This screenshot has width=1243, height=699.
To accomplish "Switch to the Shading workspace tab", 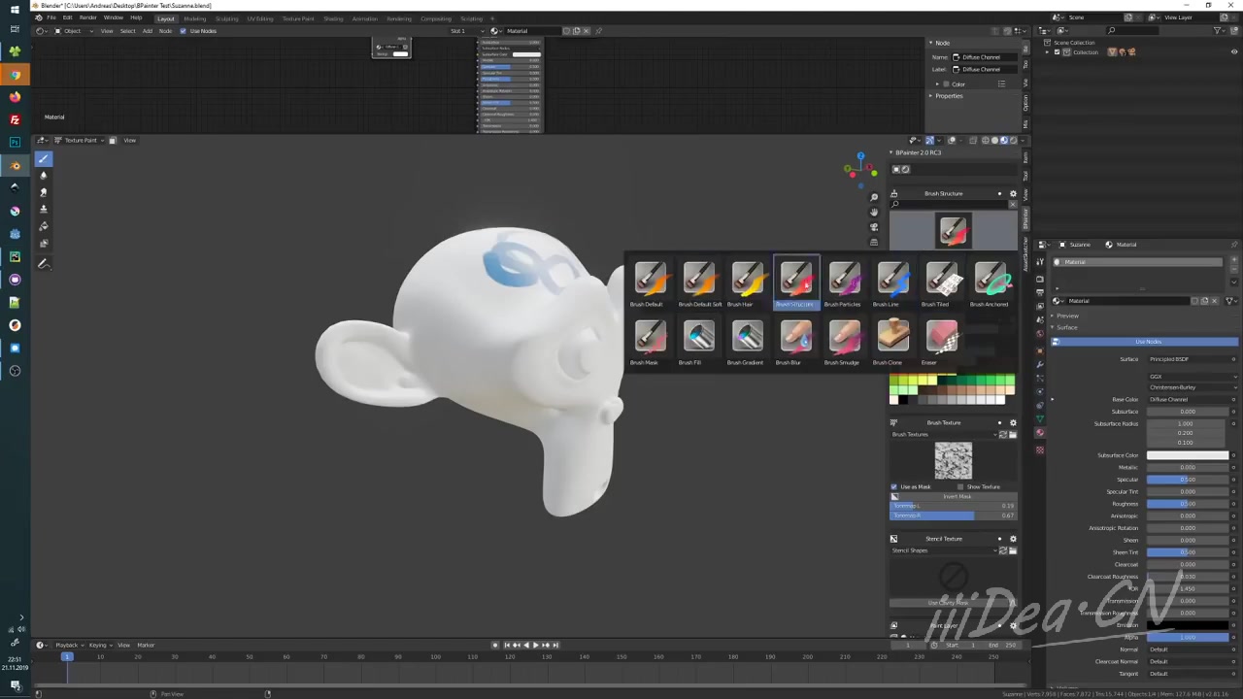I will 333,18.
